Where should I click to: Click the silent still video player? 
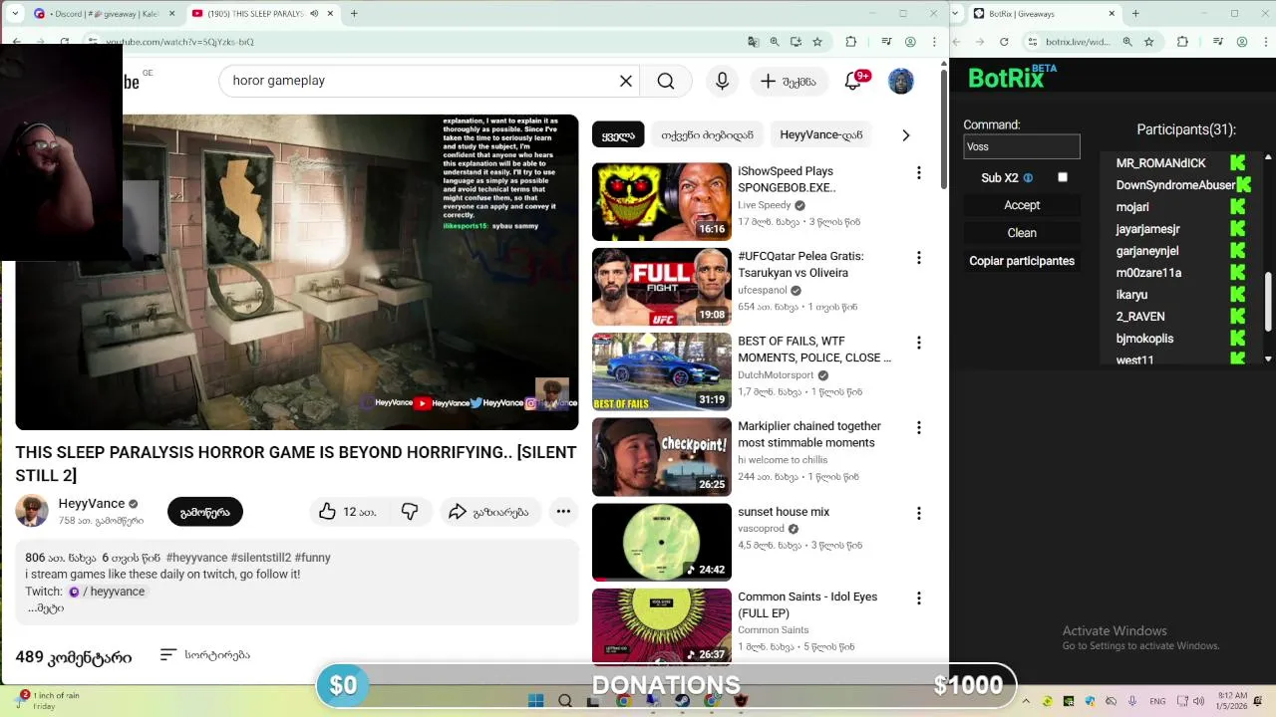point(297,272)
